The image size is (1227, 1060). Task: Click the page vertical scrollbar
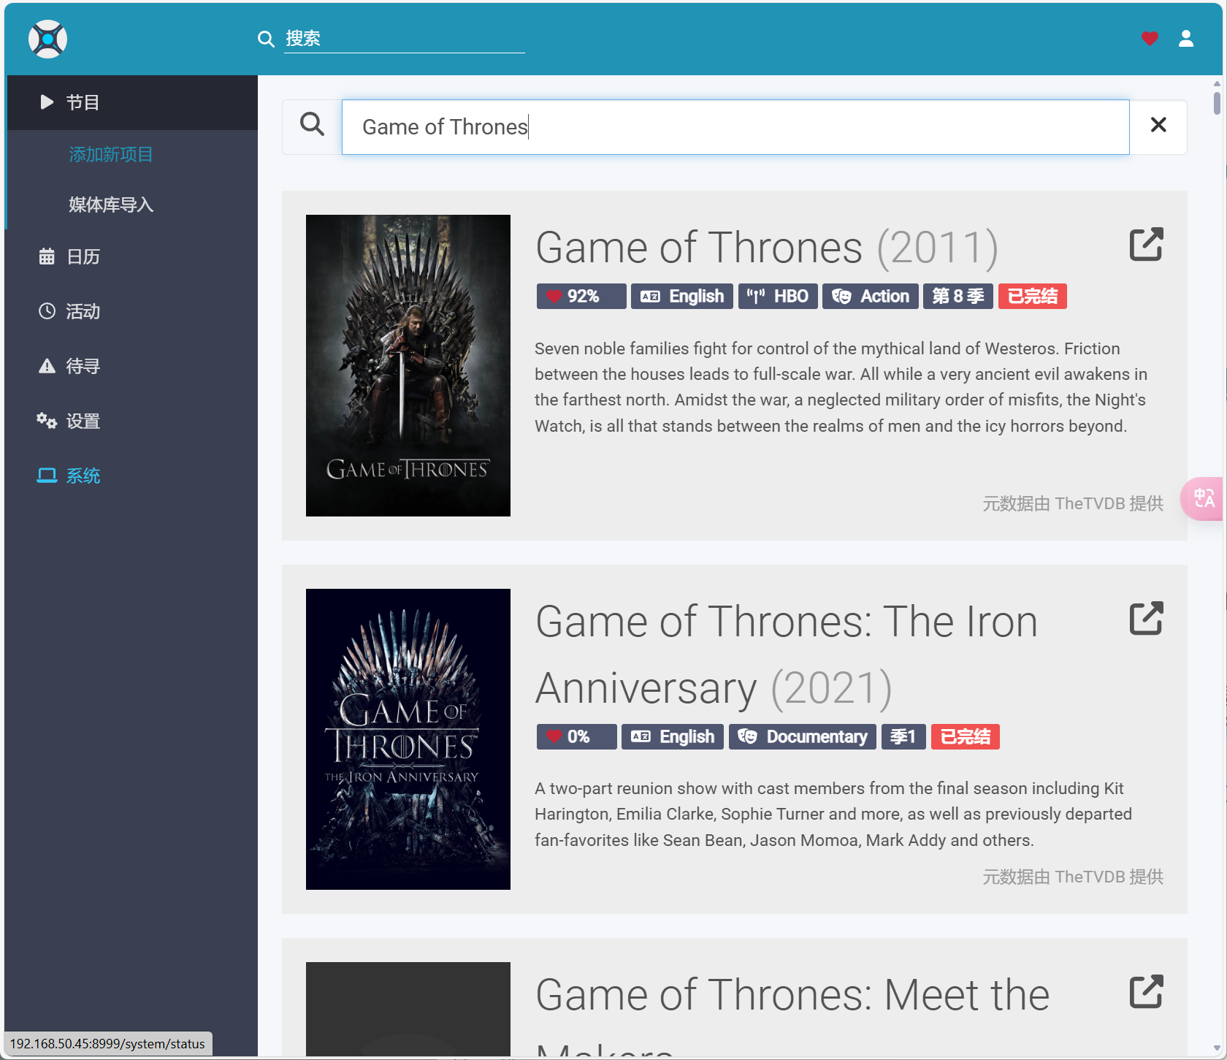pos(1217,102)
